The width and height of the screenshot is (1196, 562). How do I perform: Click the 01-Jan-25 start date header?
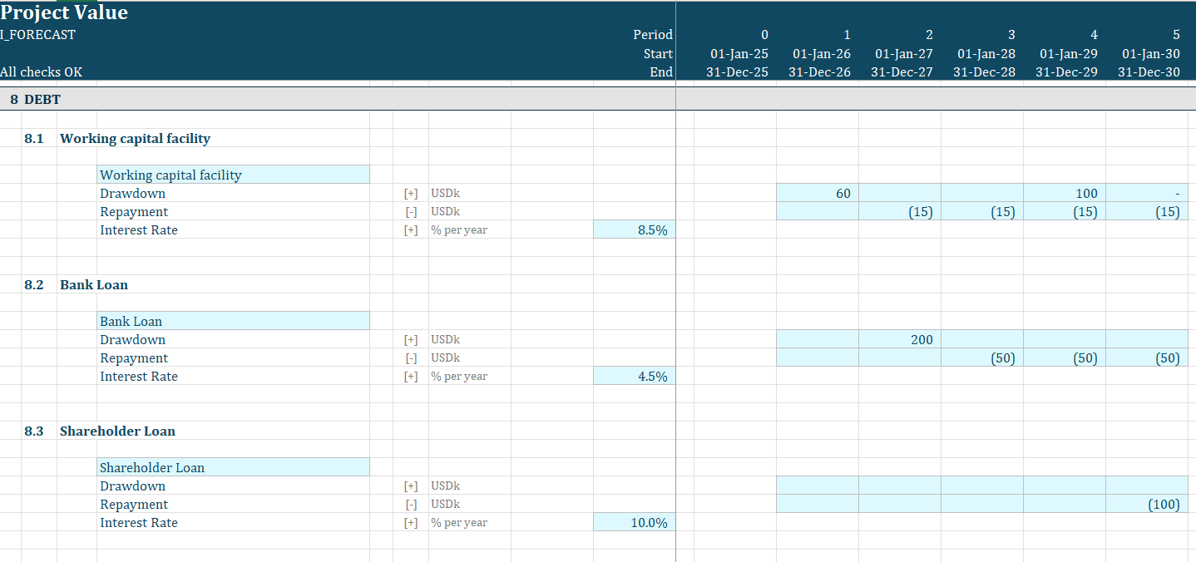737,53
